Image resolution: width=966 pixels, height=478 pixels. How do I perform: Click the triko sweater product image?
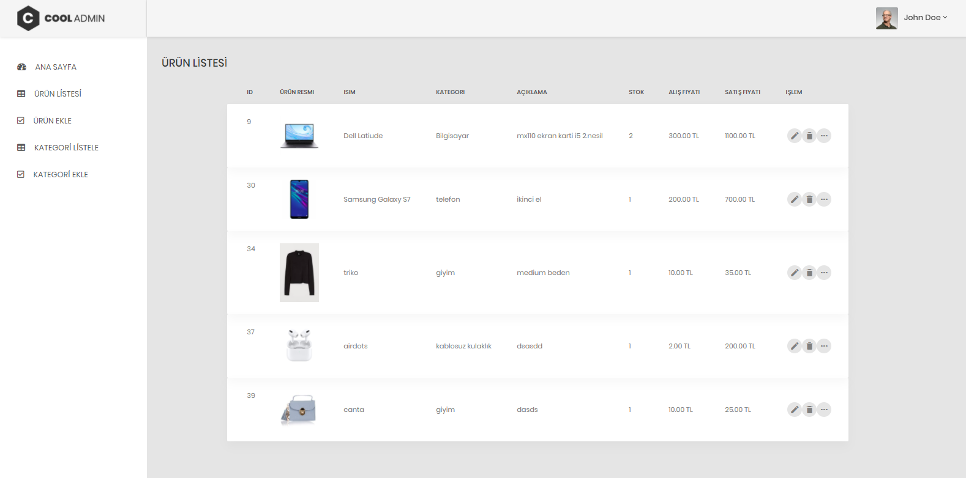click(x=299, y=273)
